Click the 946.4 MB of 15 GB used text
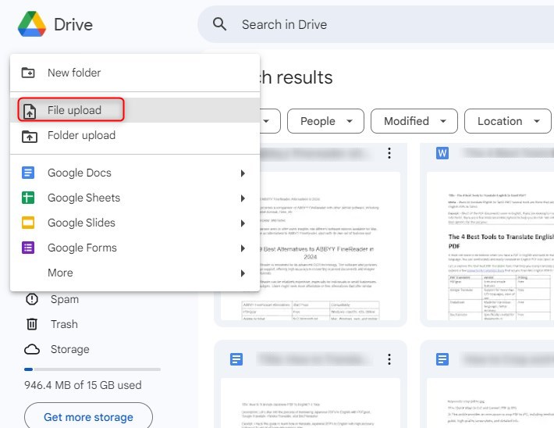This screenshot has width=554, height=428. point(83,385)
